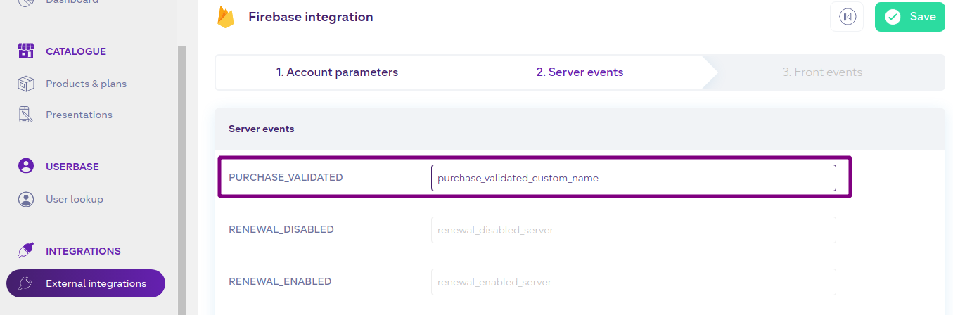The image size is (953, 315).
Task: Click the sidebar vertical scrollbar
Action: pyautogui.click(x=181, y=176)
